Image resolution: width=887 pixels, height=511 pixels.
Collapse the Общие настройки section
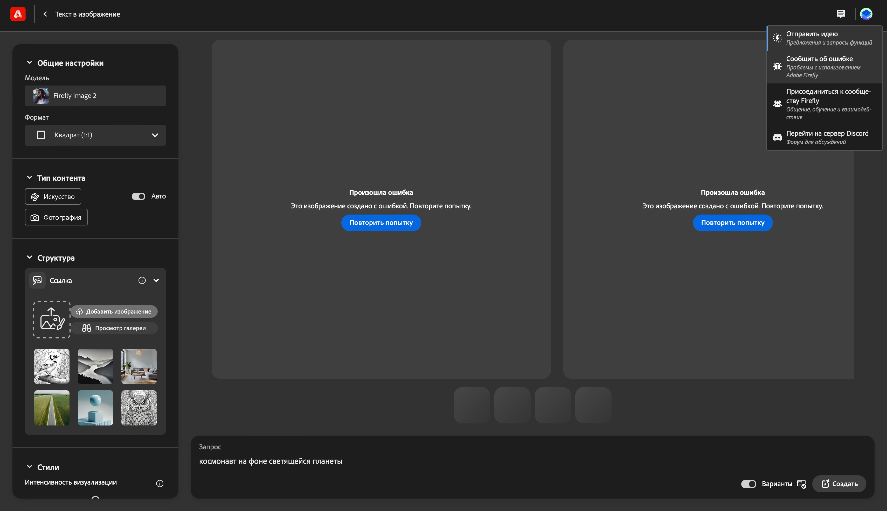(x=30, y=63)
